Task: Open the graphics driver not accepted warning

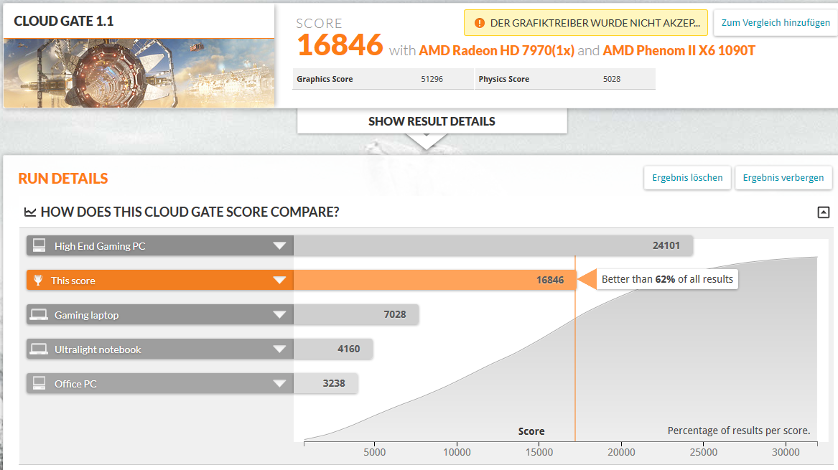Action: tap(586, 23)
